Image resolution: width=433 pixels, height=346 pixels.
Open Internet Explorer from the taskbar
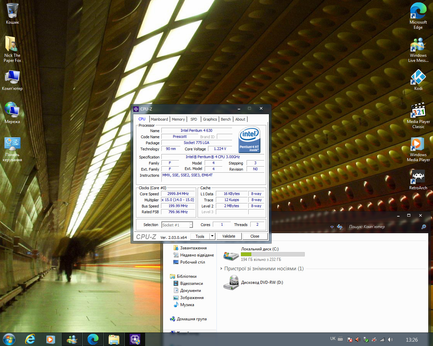(30, 339)
